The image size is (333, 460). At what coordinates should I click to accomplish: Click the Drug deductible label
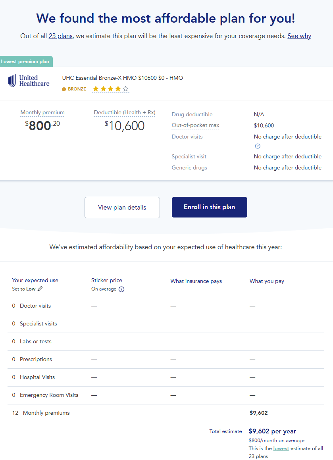(192, 114)
